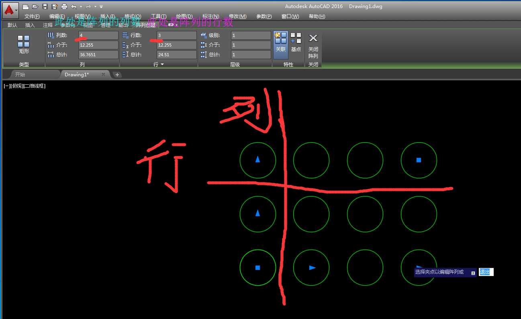Open the 标注(N) menu

(210, 16)
